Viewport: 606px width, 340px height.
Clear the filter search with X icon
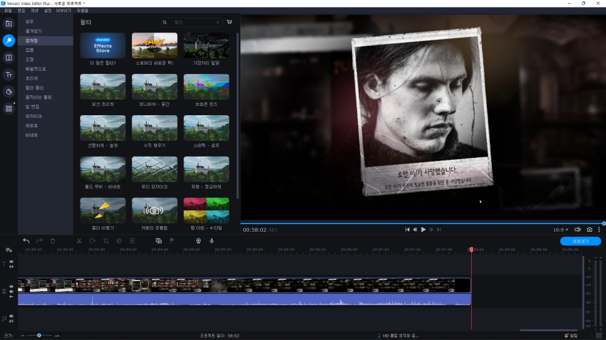[218, 23]
